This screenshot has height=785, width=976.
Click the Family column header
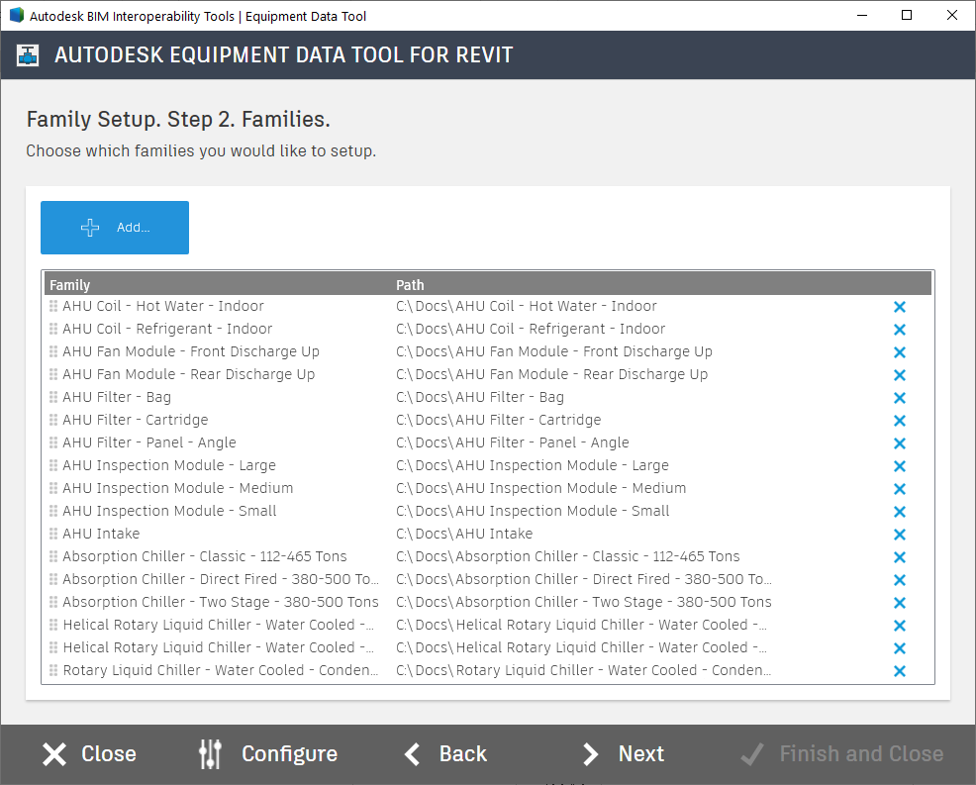pos(70,284)
